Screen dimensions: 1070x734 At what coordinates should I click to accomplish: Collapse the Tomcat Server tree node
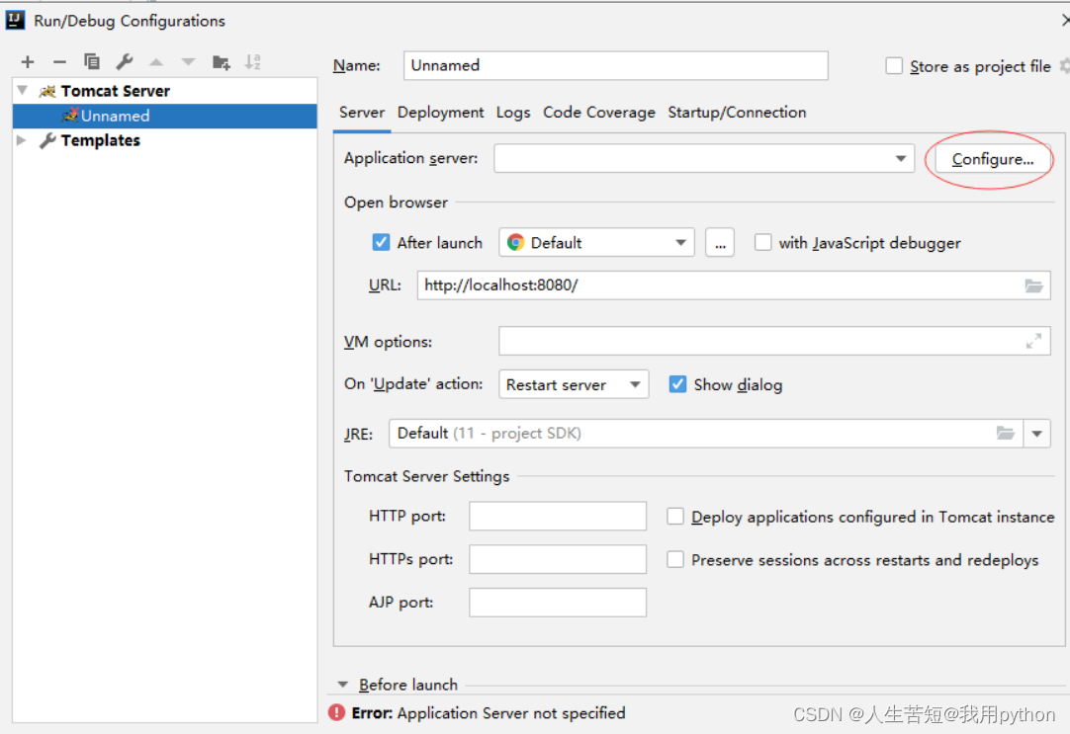tap(23, 90)
